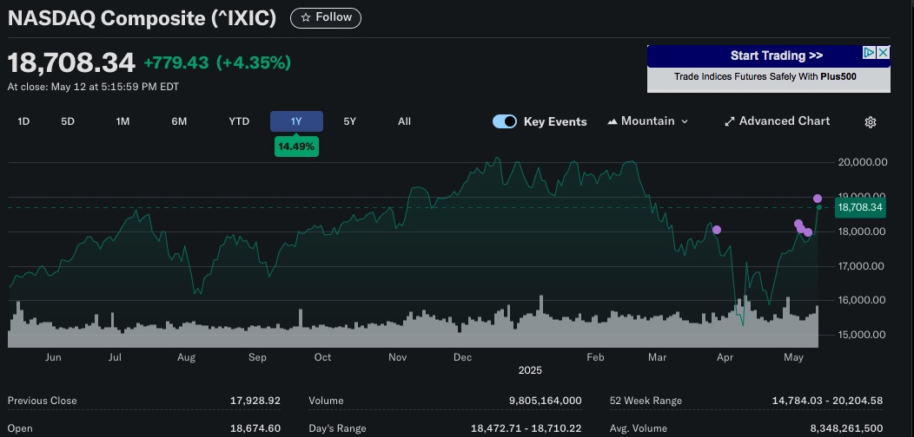Screen dimensions: 914x437
Task: Click the Day's Range value
Action: click(526, 428)
